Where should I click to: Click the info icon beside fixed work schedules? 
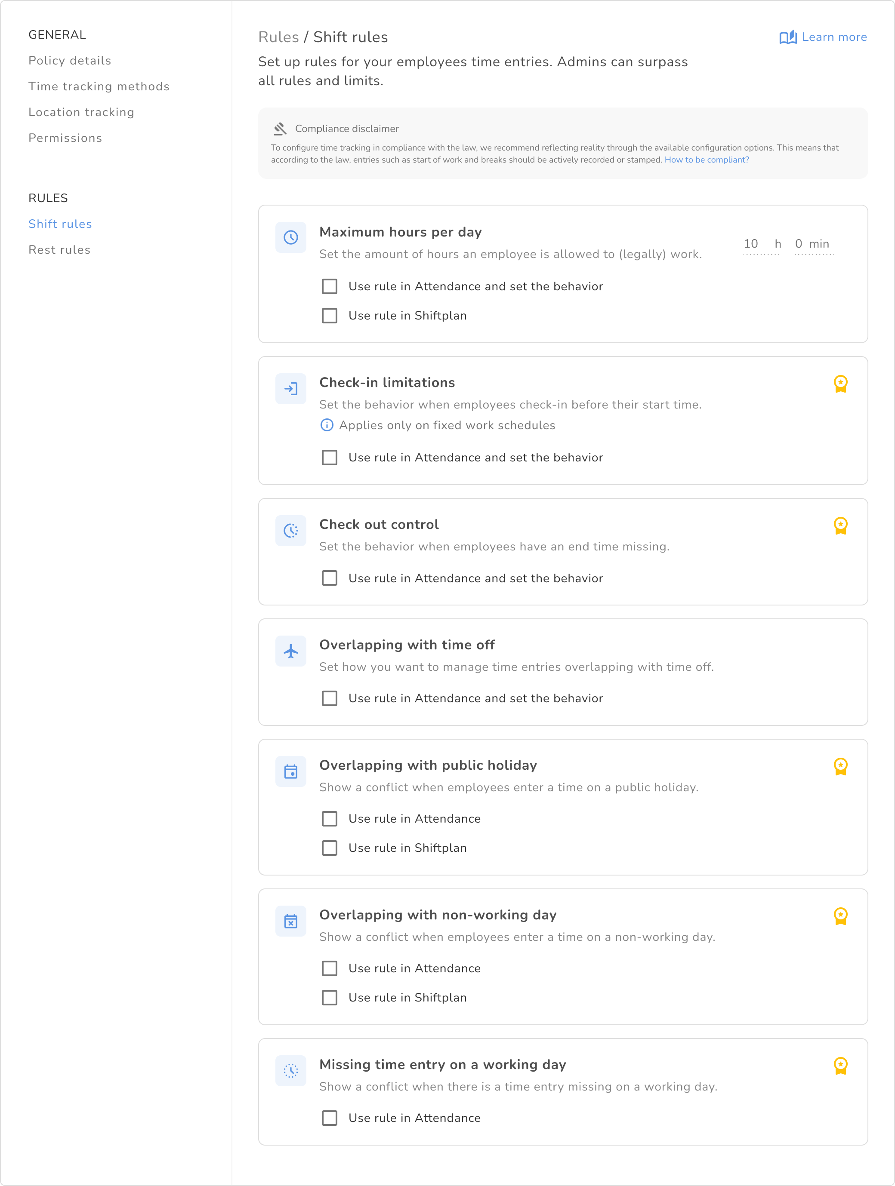click(326, 425)
